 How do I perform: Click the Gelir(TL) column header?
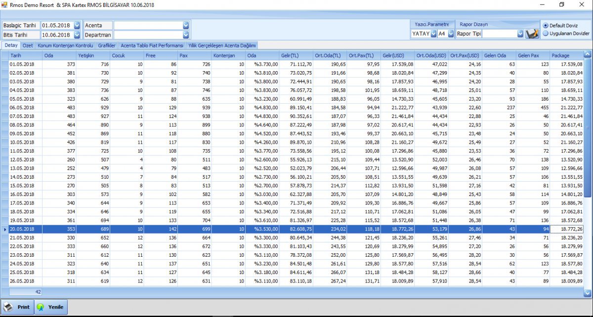coord(296,55)
